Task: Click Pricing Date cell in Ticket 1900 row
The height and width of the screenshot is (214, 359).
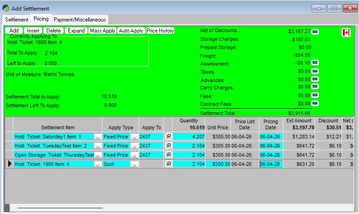Action: click(271, 164)
